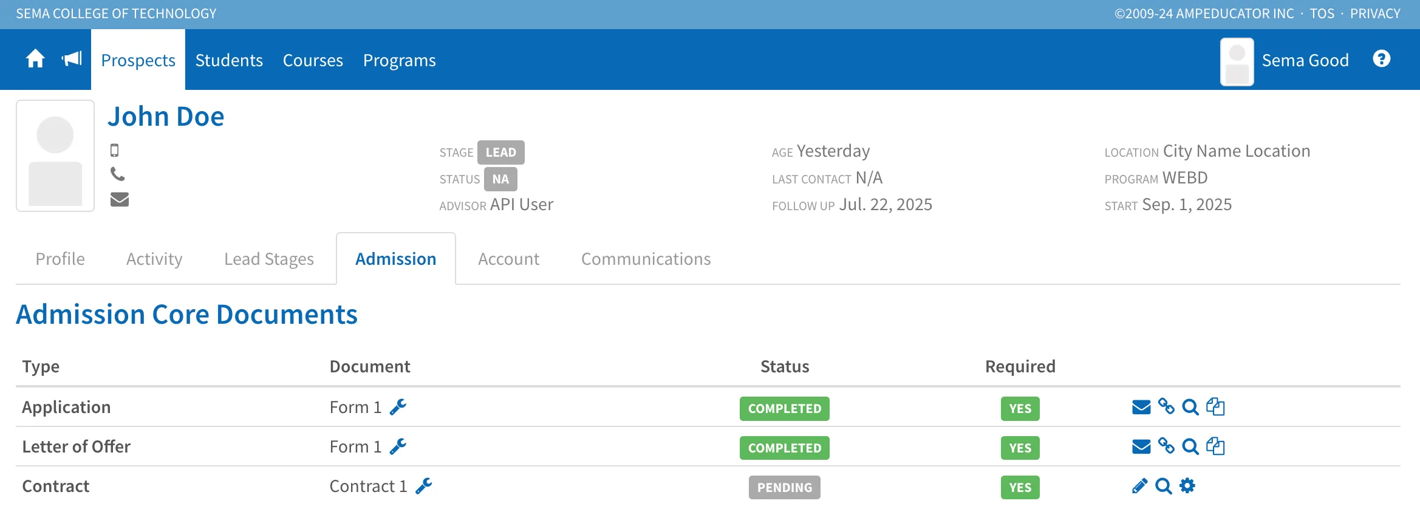Click the copy icon in Letter of Offer row

(x=1215, y=446)
